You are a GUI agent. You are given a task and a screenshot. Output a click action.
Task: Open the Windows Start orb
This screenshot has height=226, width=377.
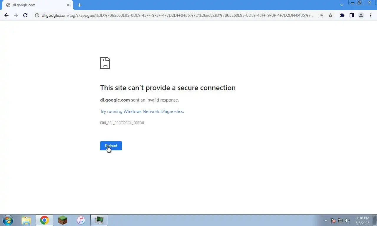pyautogui.click(x=8, y=220)
